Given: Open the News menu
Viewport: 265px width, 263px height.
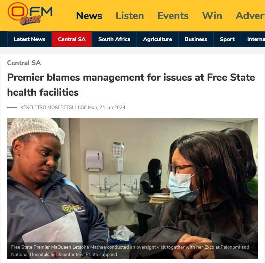Looking at the screenshot, I should pyautogui.click(x=89, y=16).
